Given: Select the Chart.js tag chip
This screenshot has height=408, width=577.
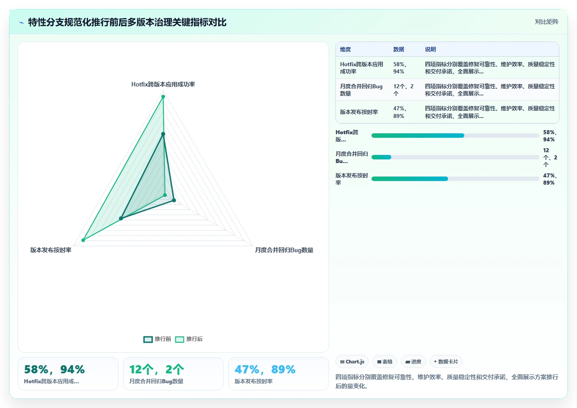Looking at the screenshot, I should click(x=352, y=362).
